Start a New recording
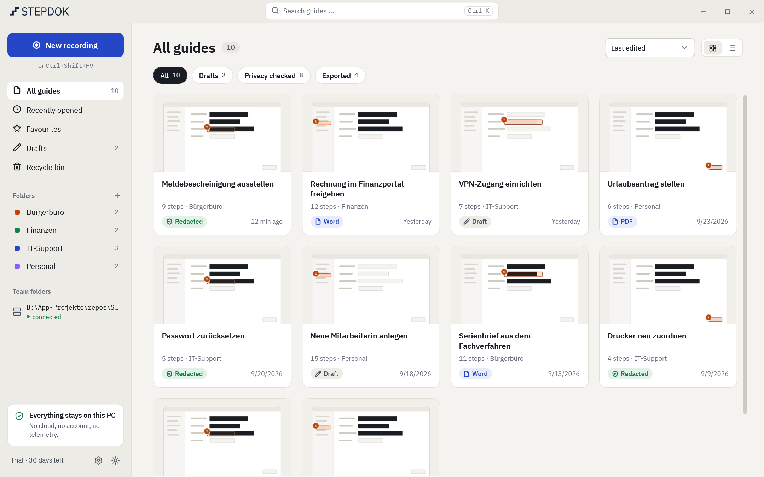764x477 pixels. pos(65,45)
